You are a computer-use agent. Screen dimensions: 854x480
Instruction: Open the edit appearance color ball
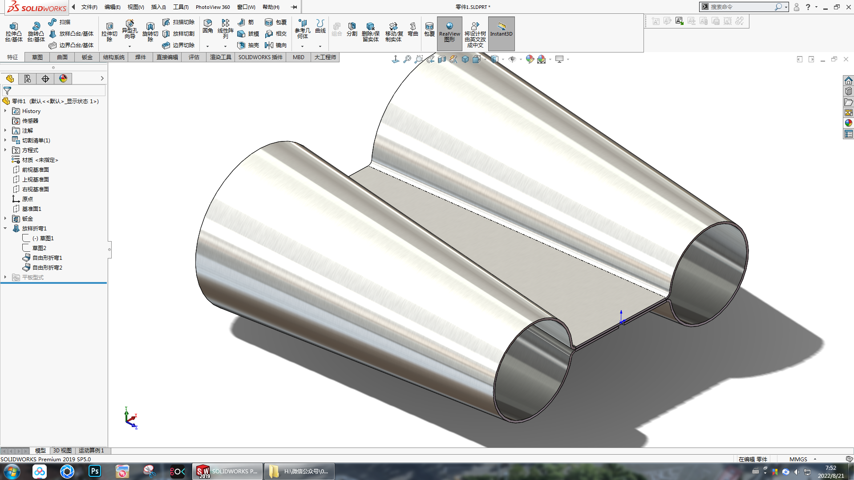pos(530,59)
